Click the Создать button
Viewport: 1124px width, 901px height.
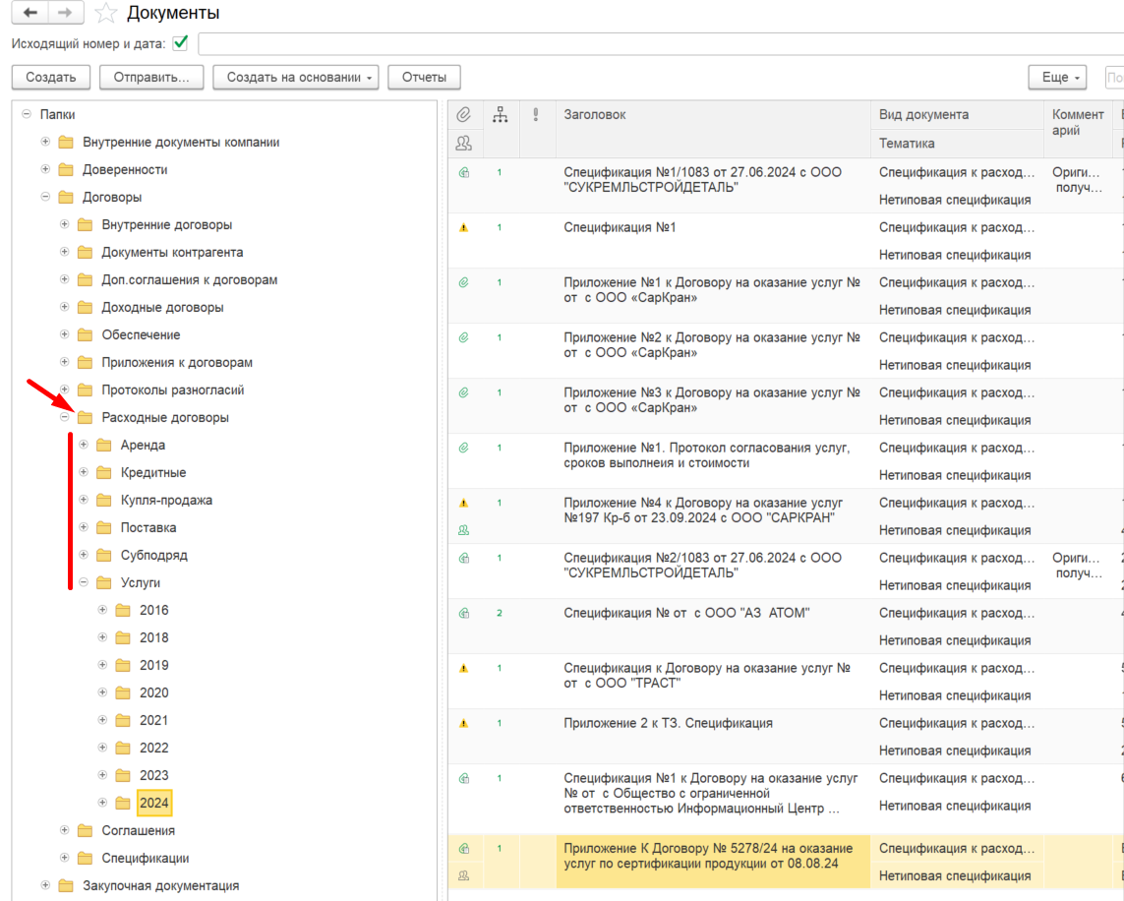click(51, 78)
